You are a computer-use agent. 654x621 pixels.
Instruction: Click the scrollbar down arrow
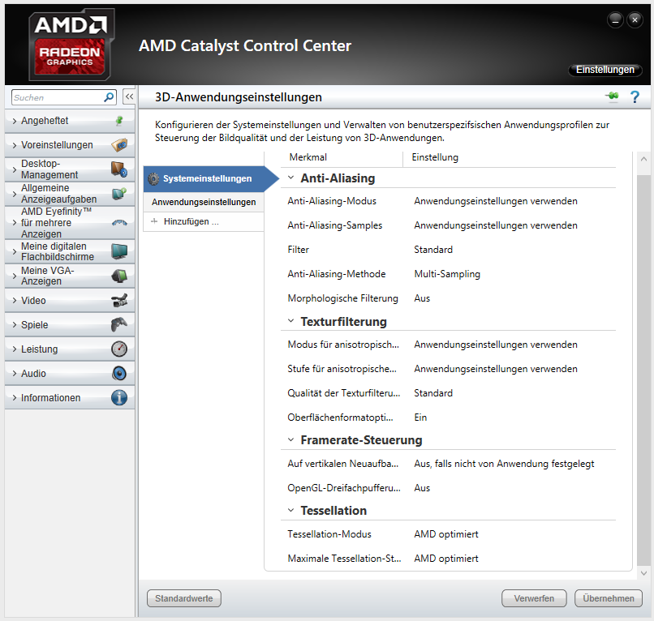pos(643,573)
